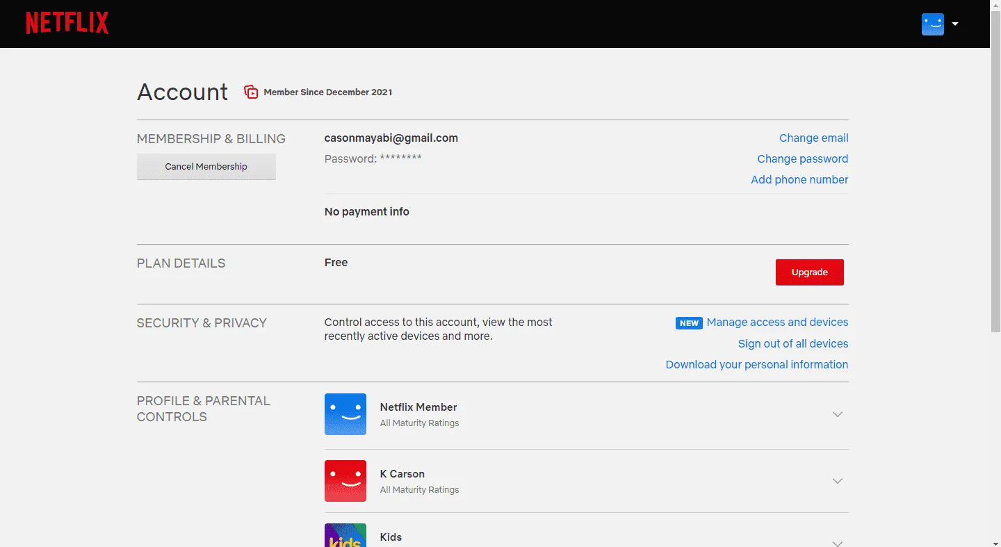Click the Free plan label
The image size is (1001, 547).
[x=336, y=263]
